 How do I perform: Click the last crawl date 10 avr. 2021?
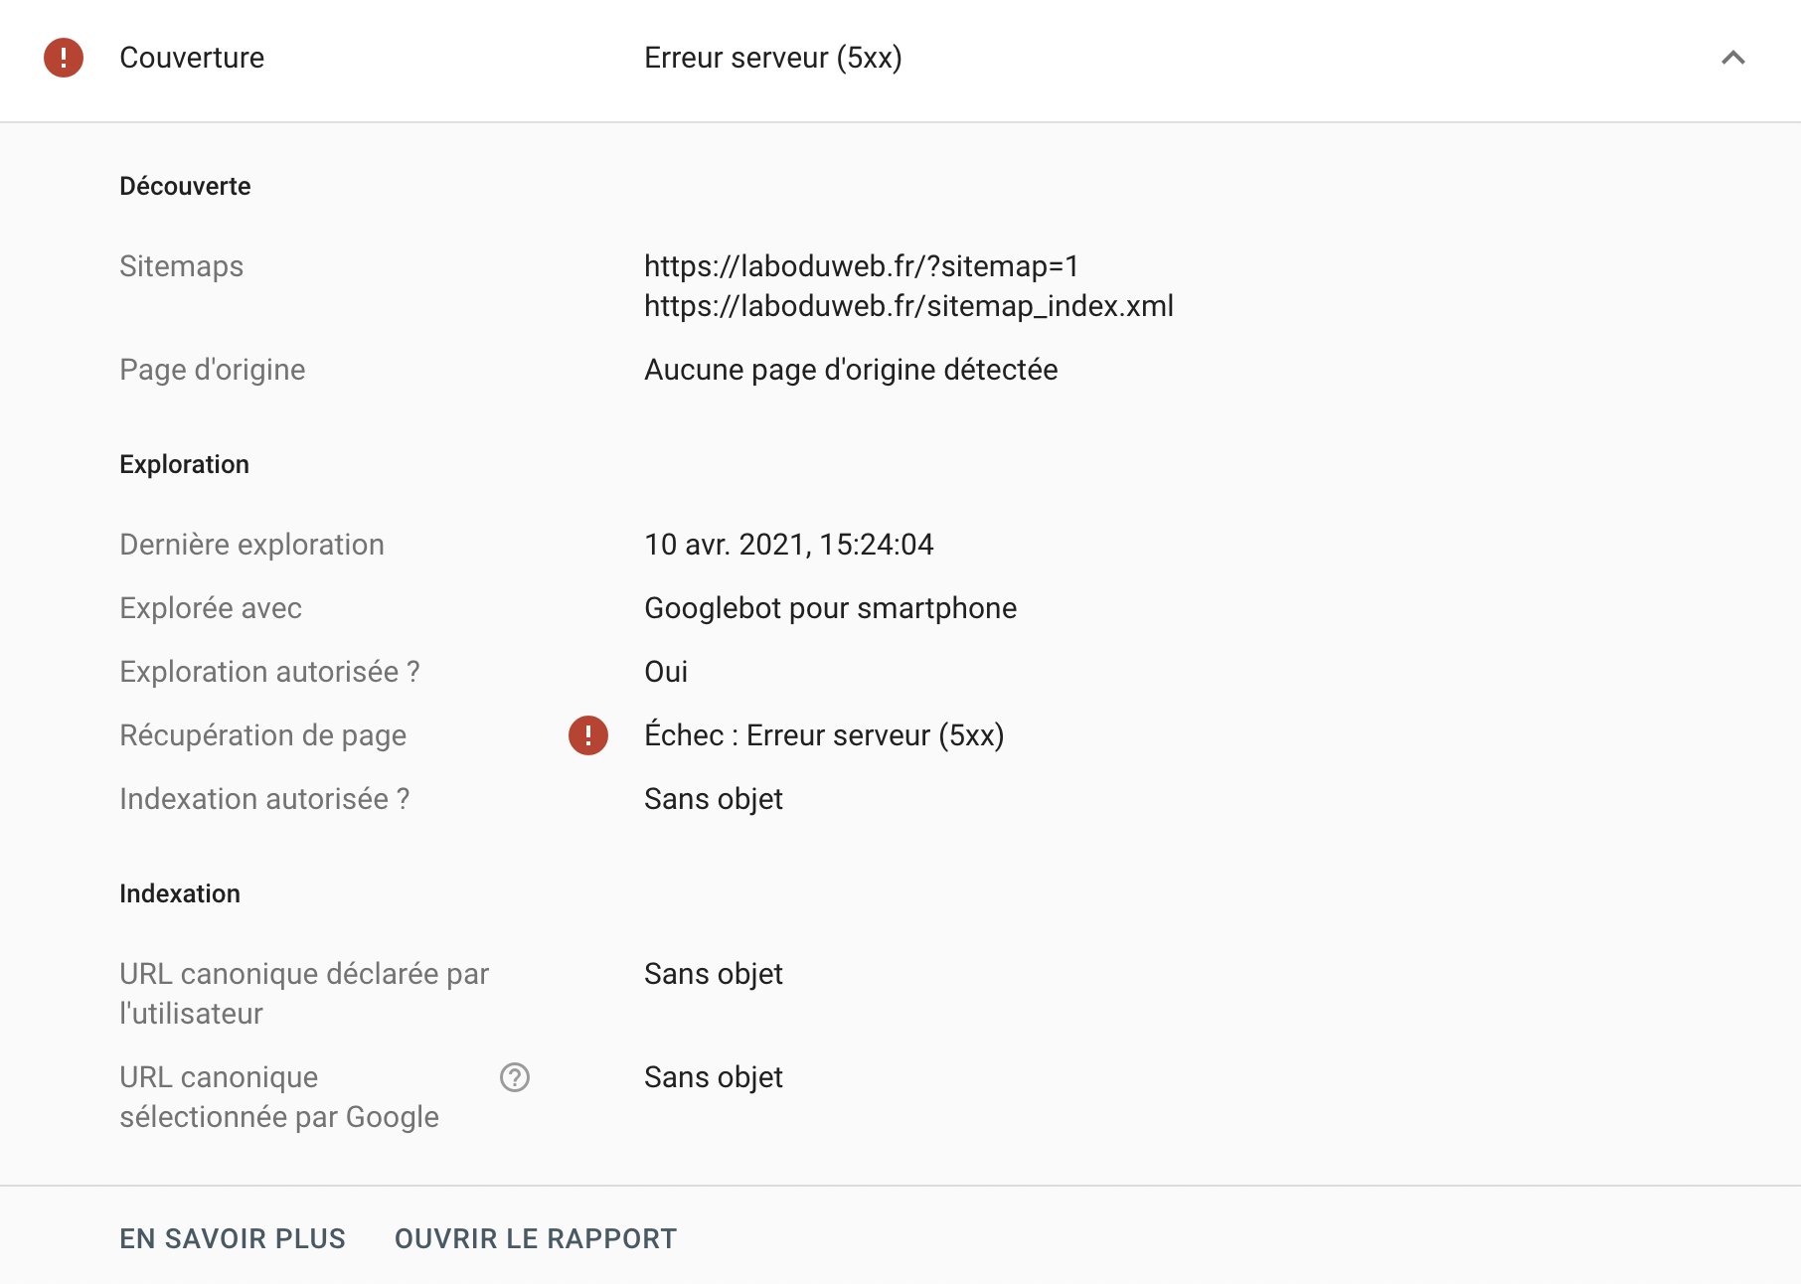point(788,545)
